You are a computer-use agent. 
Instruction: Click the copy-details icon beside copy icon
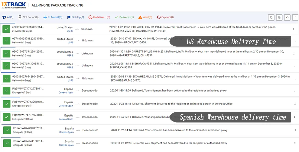279,17
